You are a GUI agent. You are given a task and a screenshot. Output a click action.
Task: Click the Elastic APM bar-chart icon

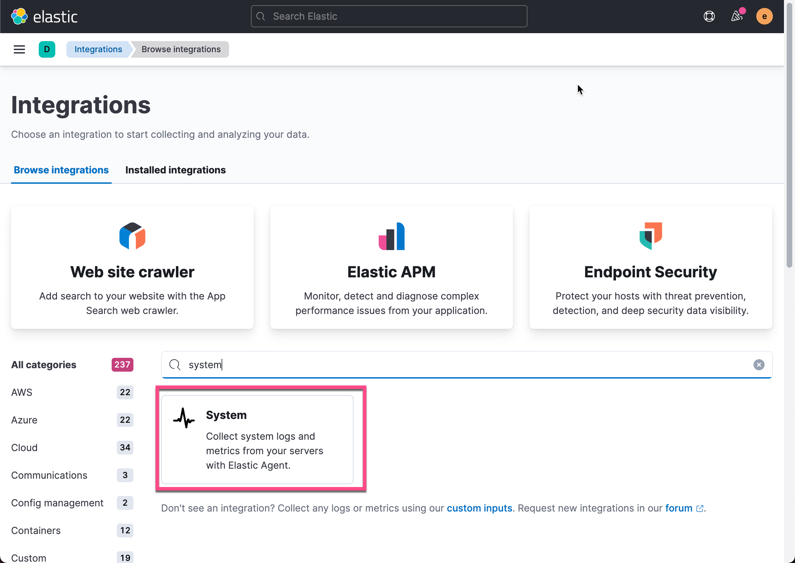(391, 236)
